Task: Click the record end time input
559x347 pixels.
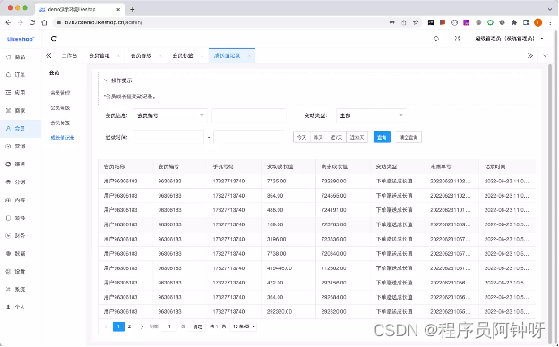Action: [x=248, y=138]
